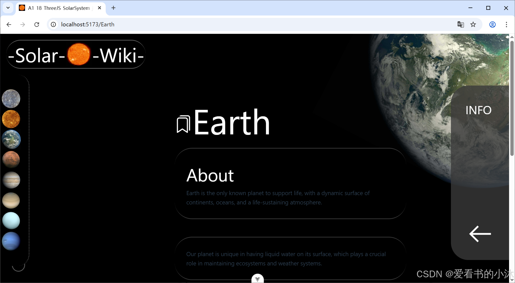Select the Mercury planet icon
The width and height of the screenshot is (515, 283).
click(11, 98)
